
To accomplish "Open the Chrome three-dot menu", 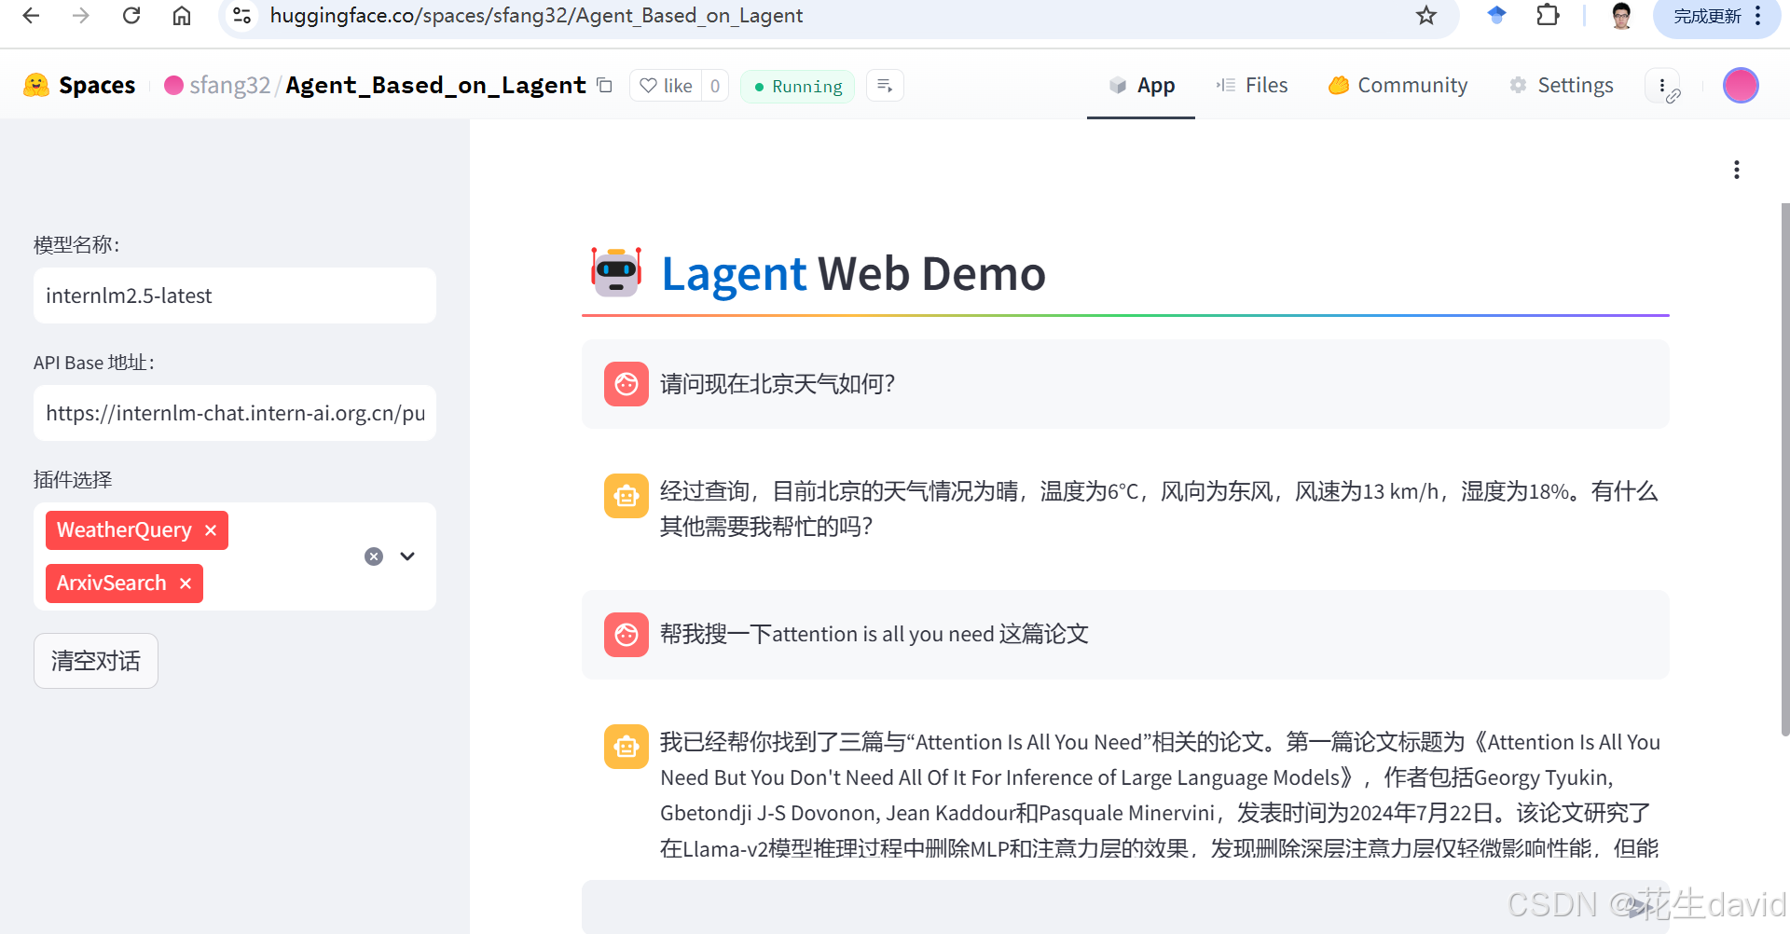I will [1758, 16].
